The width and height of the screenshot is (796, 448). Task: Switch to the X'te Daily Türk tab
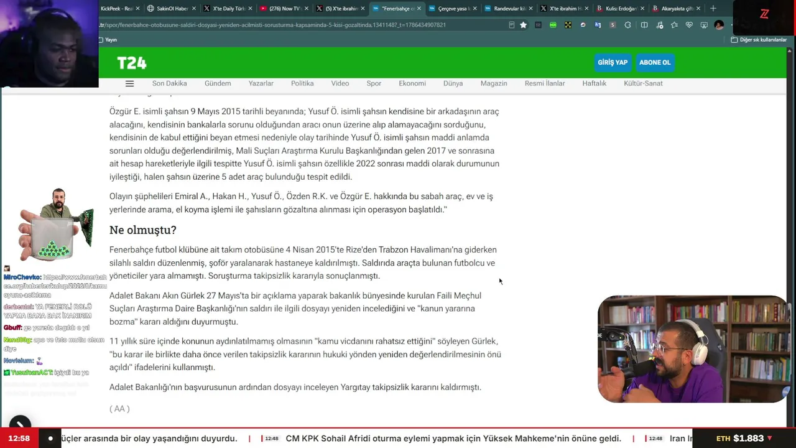[228, 9]
